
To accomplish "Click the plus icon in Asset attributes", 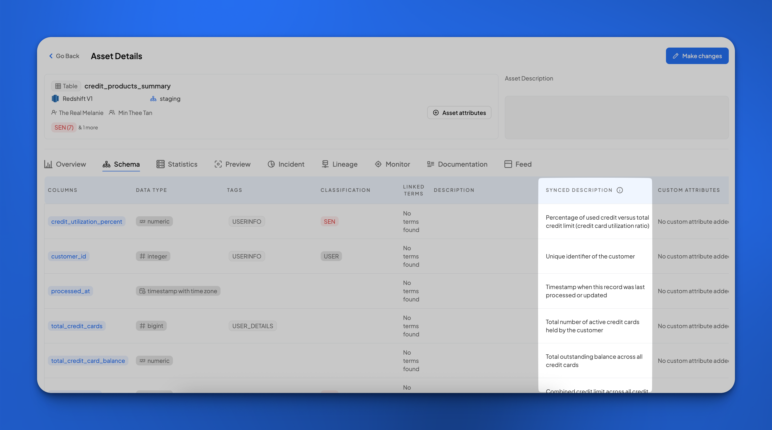I will tap(436, 113).
